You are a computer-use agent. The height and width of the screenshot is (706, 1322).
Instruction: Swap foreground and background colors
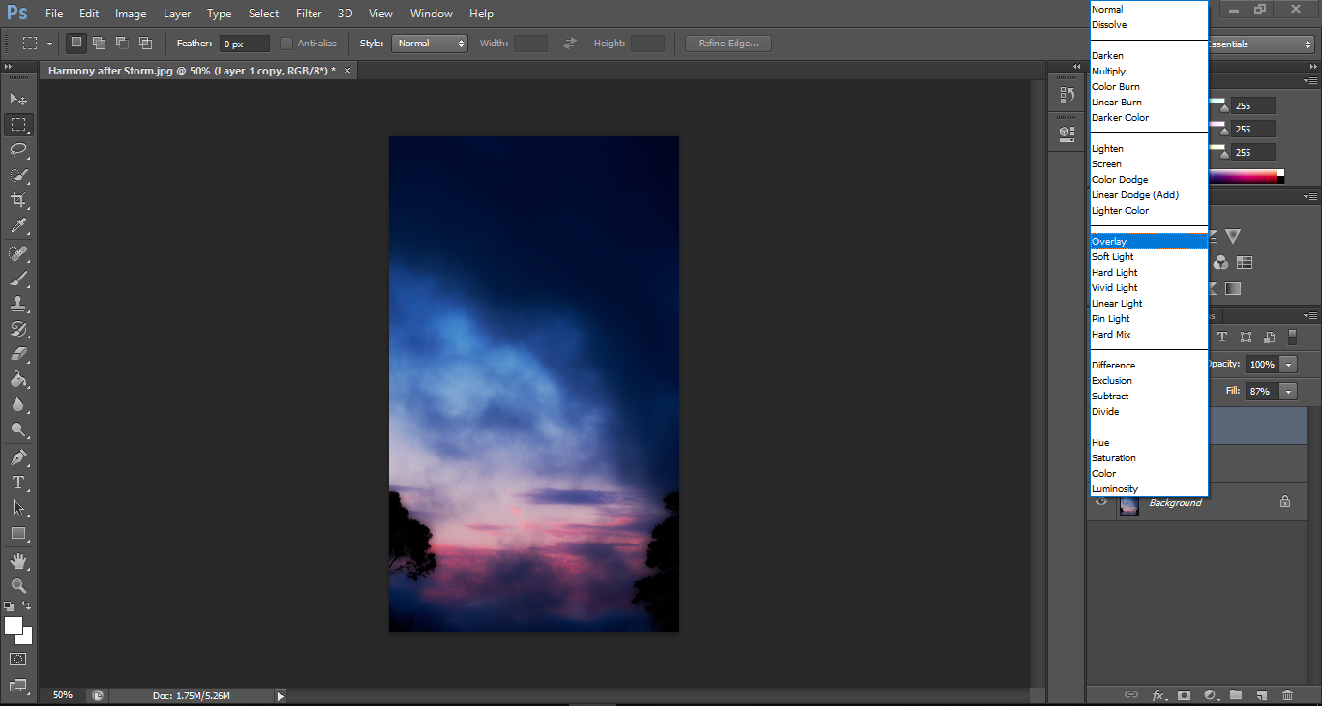27,606
